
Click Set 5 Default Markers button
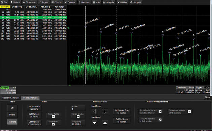34,108
